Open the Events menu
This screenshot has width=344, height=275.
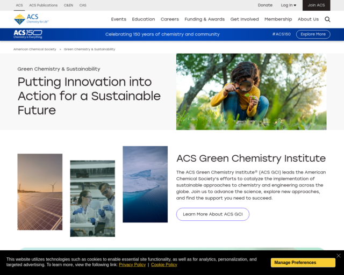coord(119,19)
